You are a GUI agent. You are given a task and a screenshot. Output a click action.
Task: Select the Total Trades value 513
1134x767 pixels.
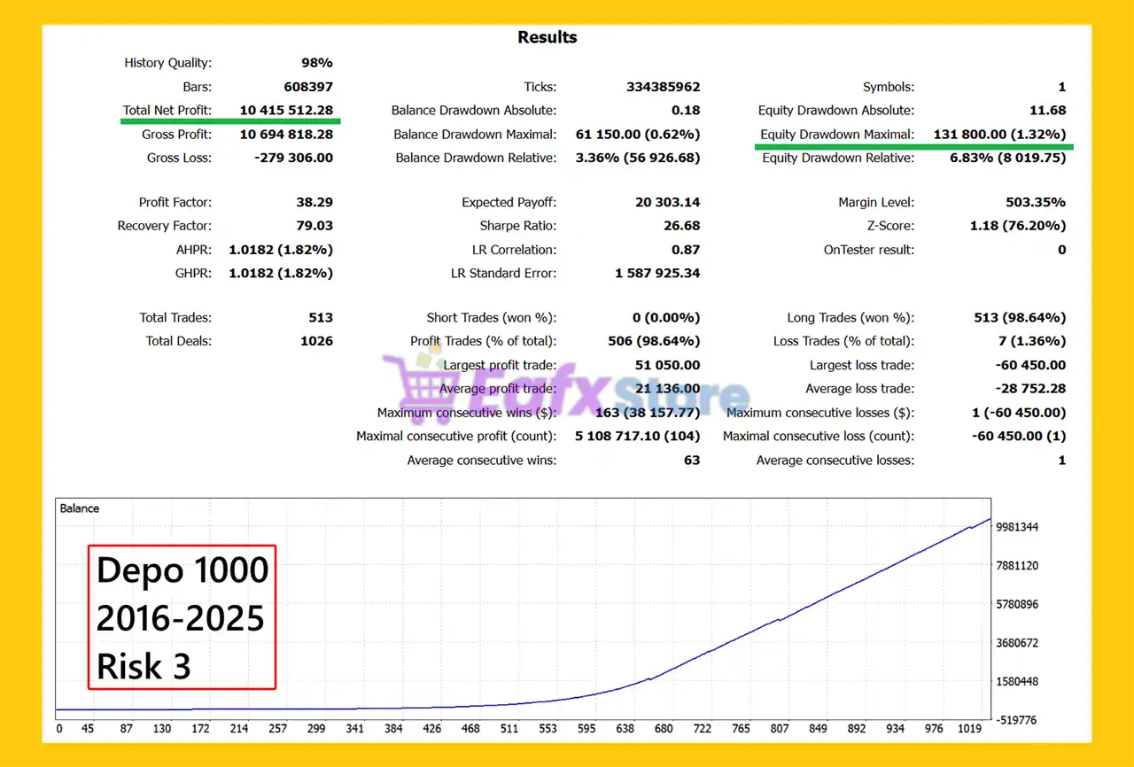pos(321,318)
